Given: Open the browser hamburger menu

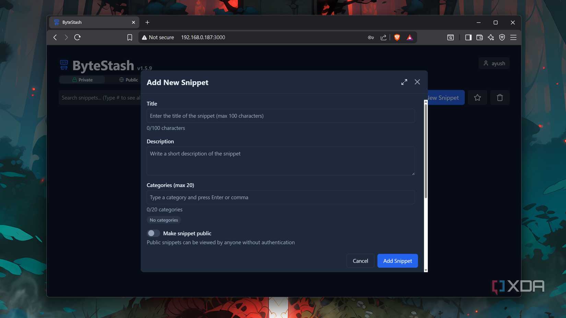Looking at the screenshot, I should pos(514,37).
